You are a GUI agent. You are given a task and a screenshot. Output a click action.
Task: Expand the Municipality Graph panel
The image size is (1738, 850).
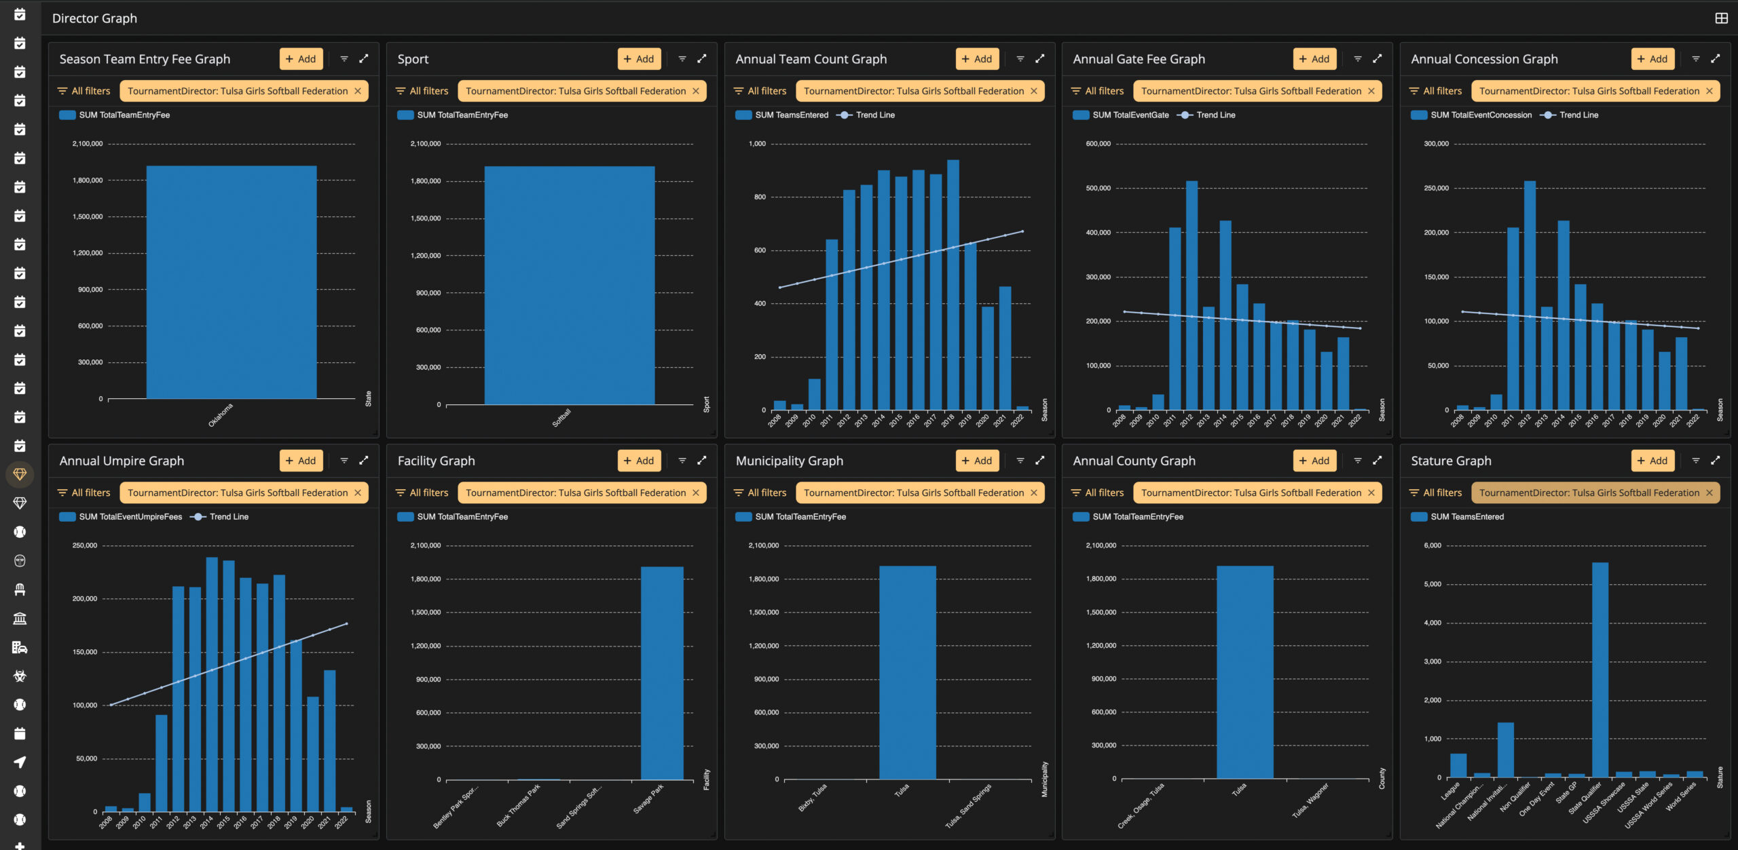(1039, 461)
